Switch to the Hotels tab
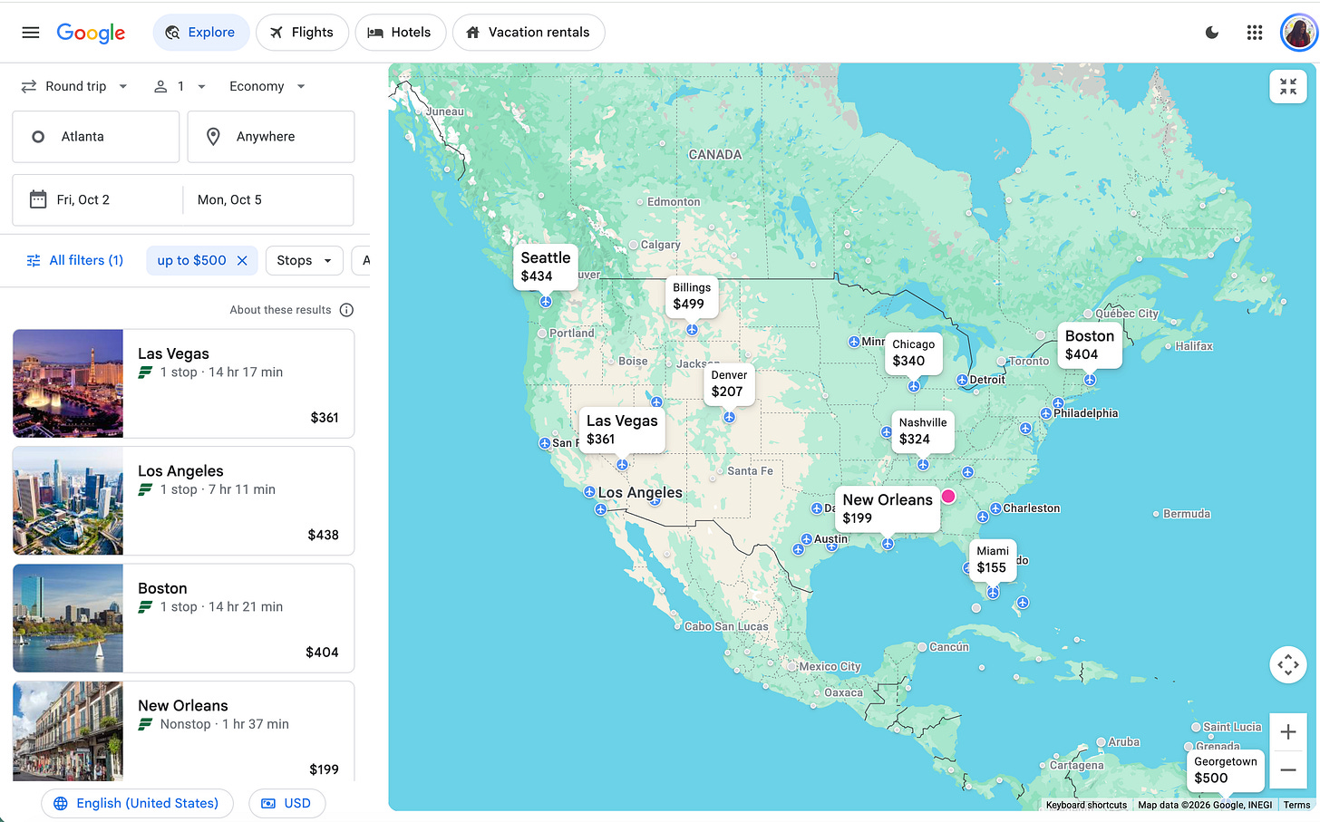 pos(400,33)
